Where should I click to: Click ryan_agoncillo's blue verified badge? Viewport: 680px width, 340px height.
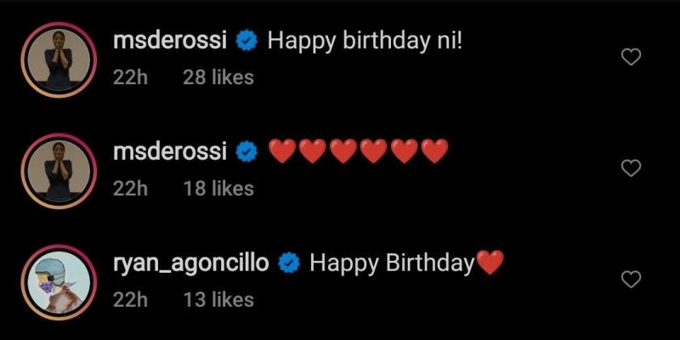289,263
